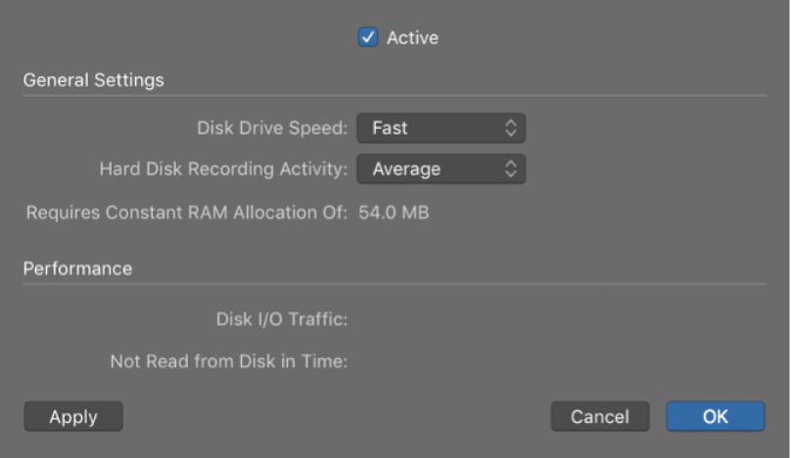Toggle the Active checkbox
This screenshot has height=458, width=791.
click(x=369, y=38)
